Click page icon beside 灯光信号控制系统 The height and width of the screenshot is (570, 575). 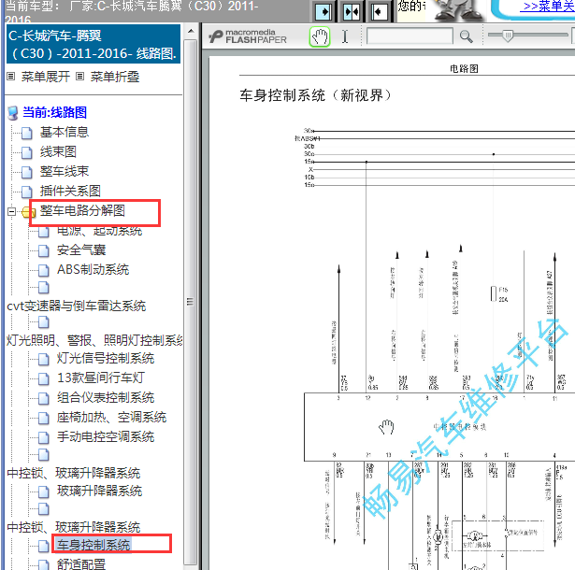click(x=44, y=360)
